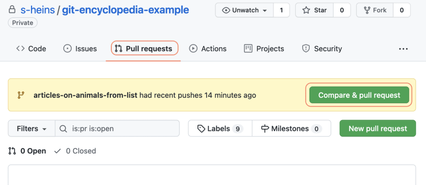The image size is (426, 185).
Task: Expand the three-dot overflow menu
Action: click(x=403, y=49)
